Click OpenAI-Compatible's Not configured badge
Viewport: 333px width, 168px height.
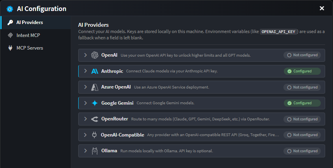[302, 135]
